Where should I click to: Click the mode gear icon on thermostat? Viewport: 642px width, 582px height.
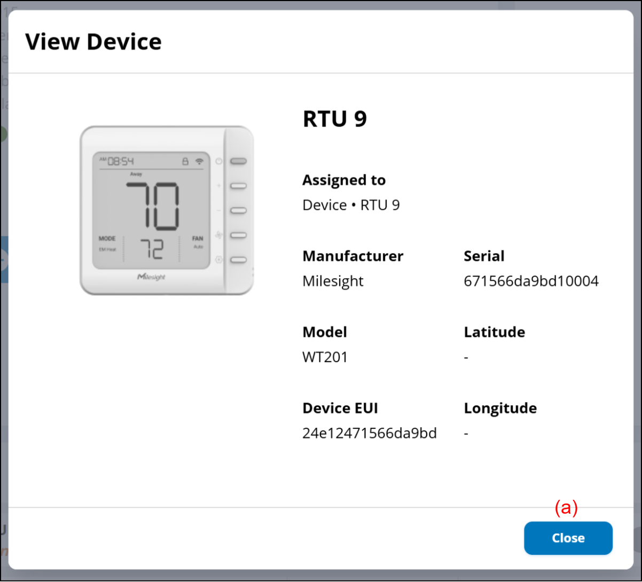pos(219,260)
